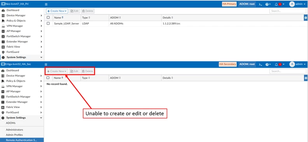Expand VPN Manager chevron in HA Primary sidebar

click(x=41, y=26)
